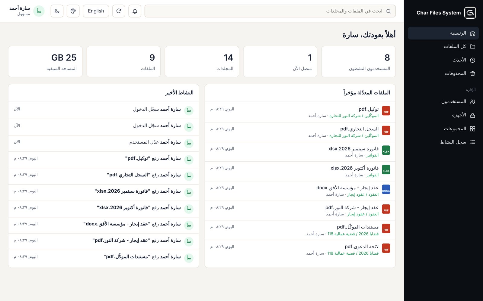
Task: Open the الرئيسية home menu item
Action: (443, 33)
